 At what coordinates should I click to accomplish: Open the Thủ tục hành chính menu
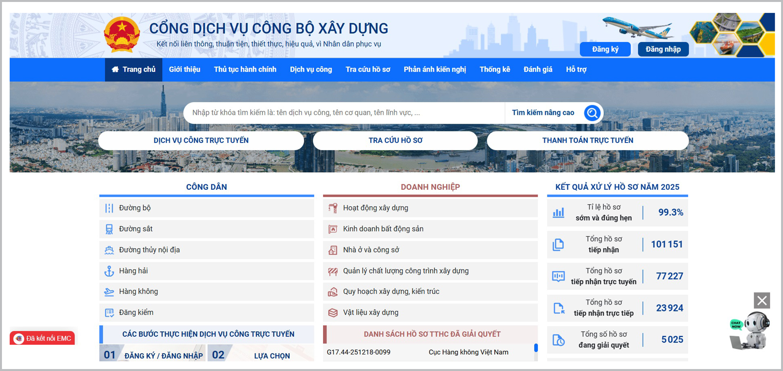click(x=245, y=69)
